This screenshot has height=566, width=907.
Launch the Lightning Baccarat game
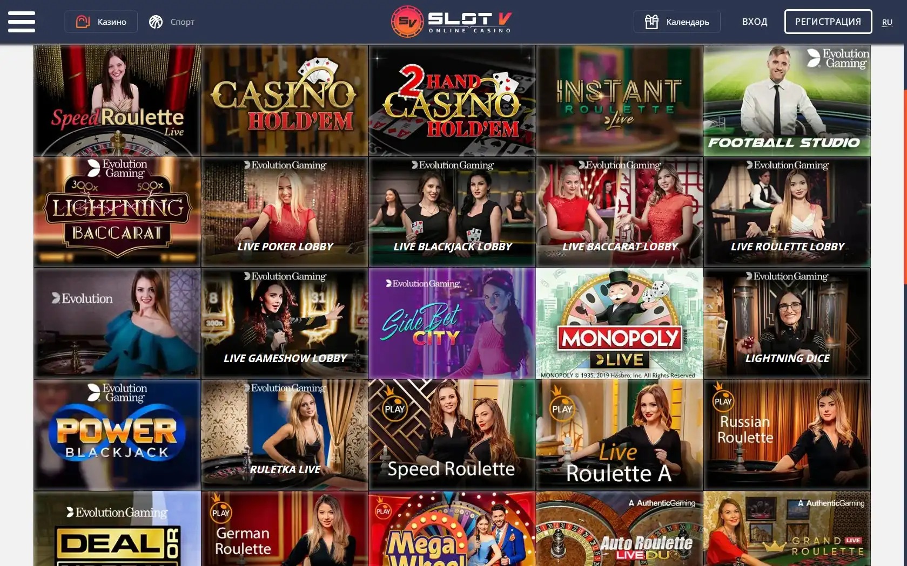click(117, 212)
